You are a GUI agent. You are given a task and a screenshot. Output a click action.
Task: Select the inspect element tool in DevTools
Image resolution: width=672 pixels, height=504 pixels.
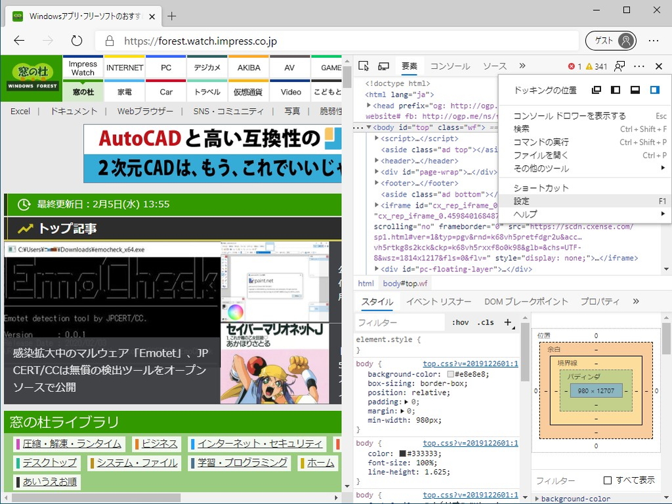(363, 66)
